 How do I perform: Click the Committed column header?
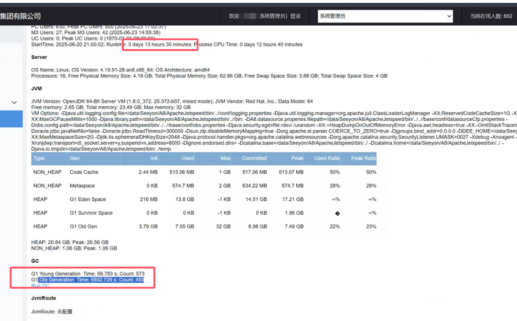click(x=254, y=158)
